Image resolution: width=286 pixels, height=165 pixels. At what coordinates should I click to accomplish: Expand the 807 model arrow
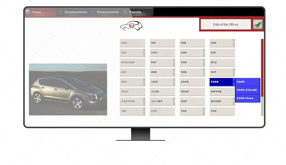(x=144, y=82)
